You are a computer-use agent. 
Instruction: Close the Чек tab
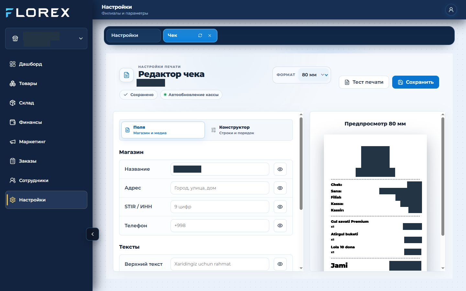coord(210,36)
